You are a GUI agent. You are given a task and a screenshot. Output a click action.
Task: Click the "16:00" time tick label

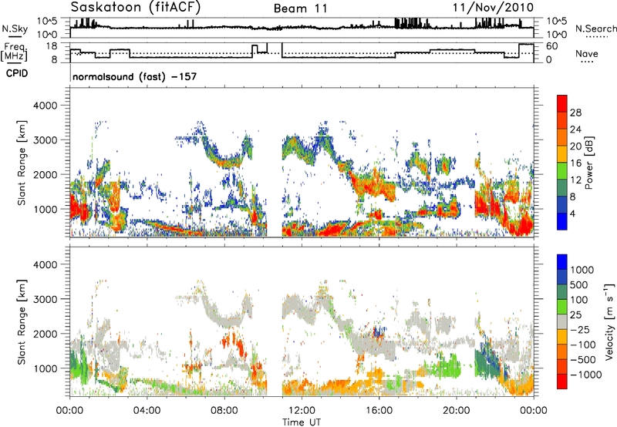(x=379, y=411)
